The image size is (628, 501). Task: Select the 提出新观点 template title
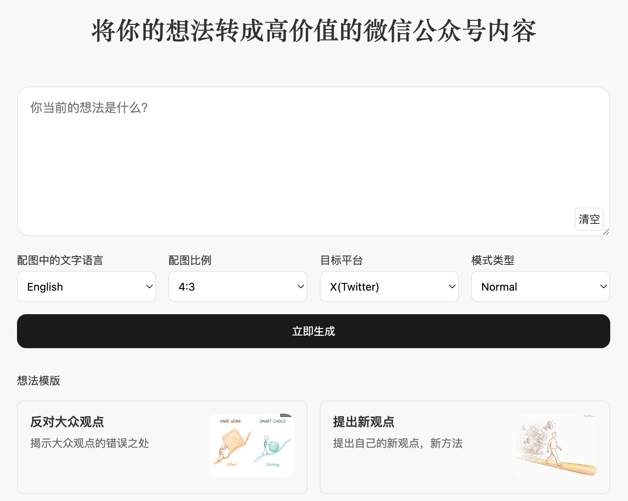(363, 422)
